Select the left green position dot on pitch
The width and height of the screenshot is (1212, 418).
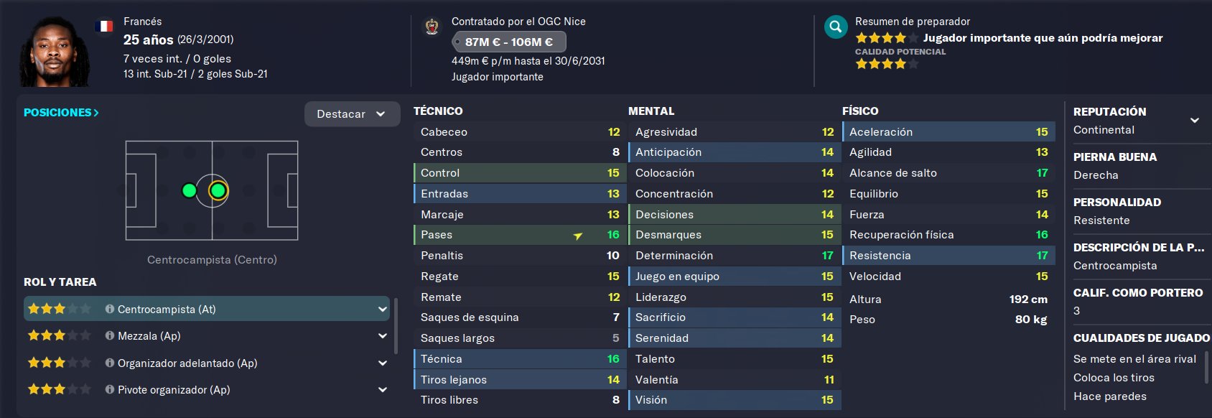click(189, 190)
